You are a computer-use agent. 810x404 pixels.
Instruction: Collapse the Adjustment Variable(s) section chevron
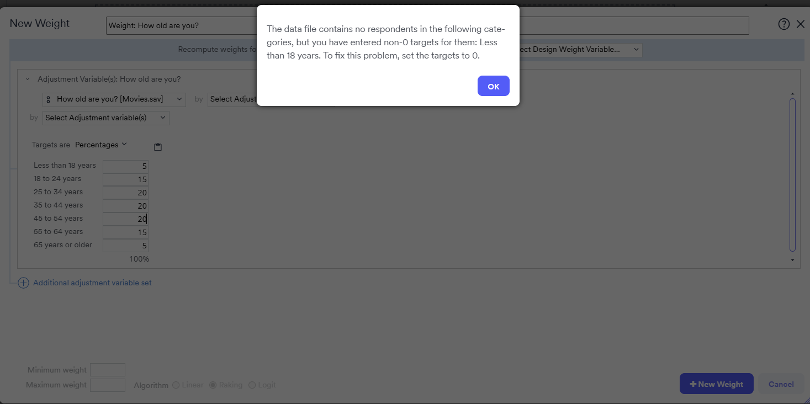pos(28,79)
